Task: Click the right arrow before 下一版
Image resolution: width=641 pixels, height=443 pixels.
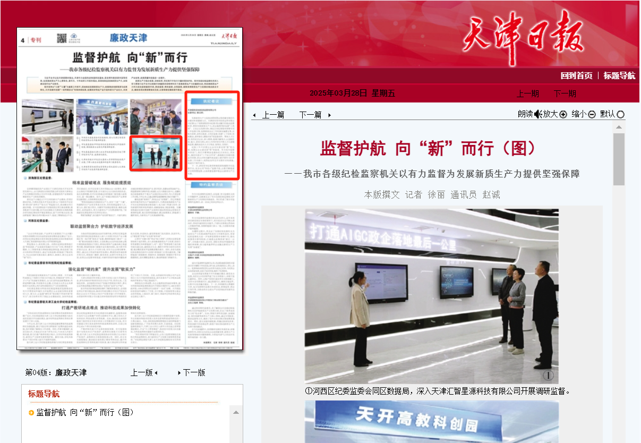Action: (x=179, y=373)
